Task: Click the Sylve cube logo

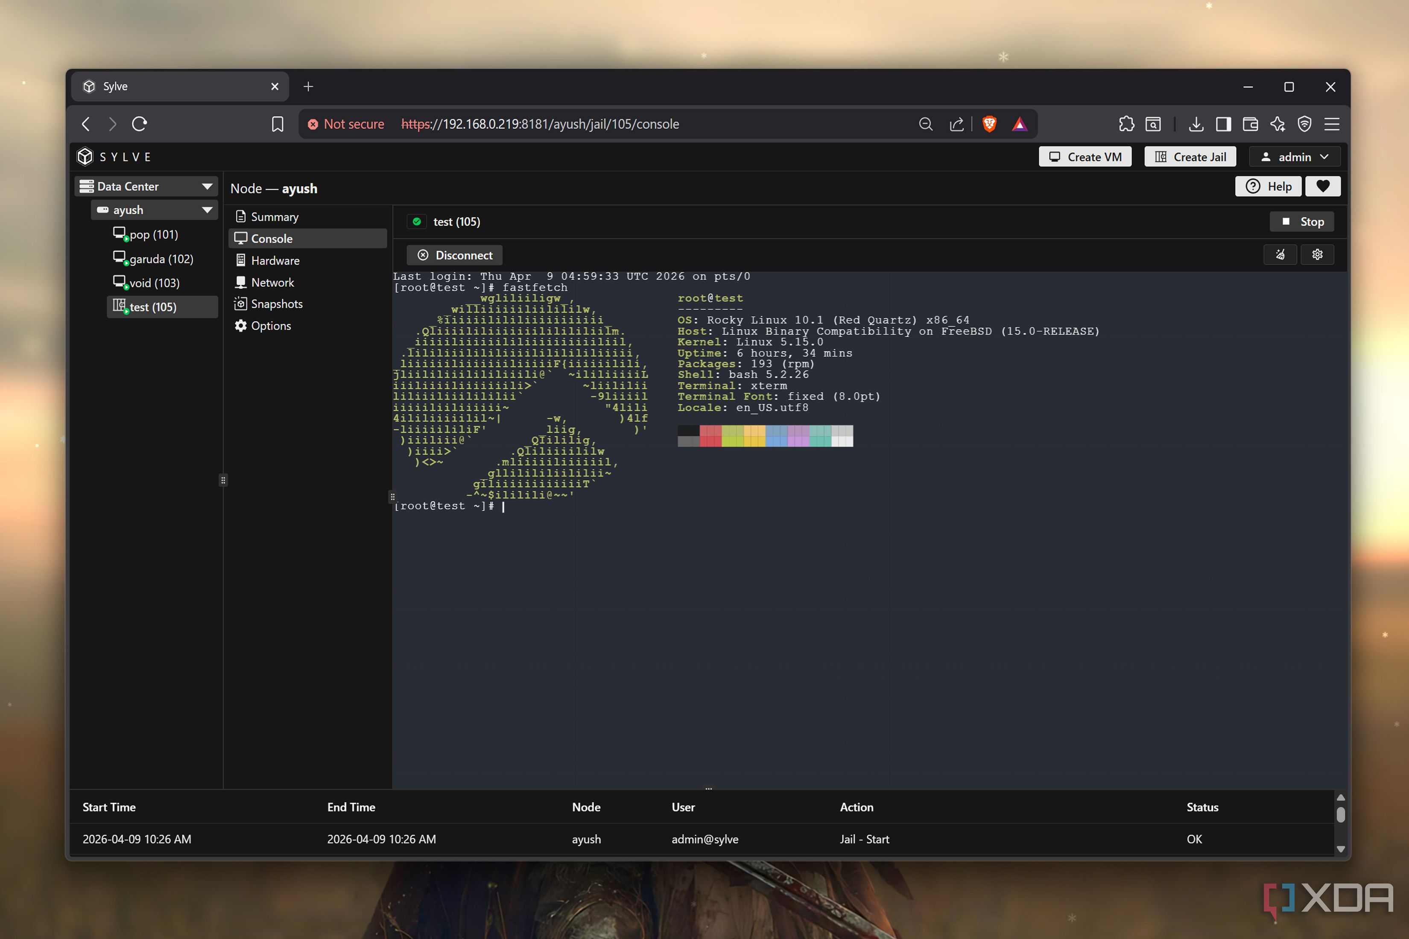Action: [85, 156]
